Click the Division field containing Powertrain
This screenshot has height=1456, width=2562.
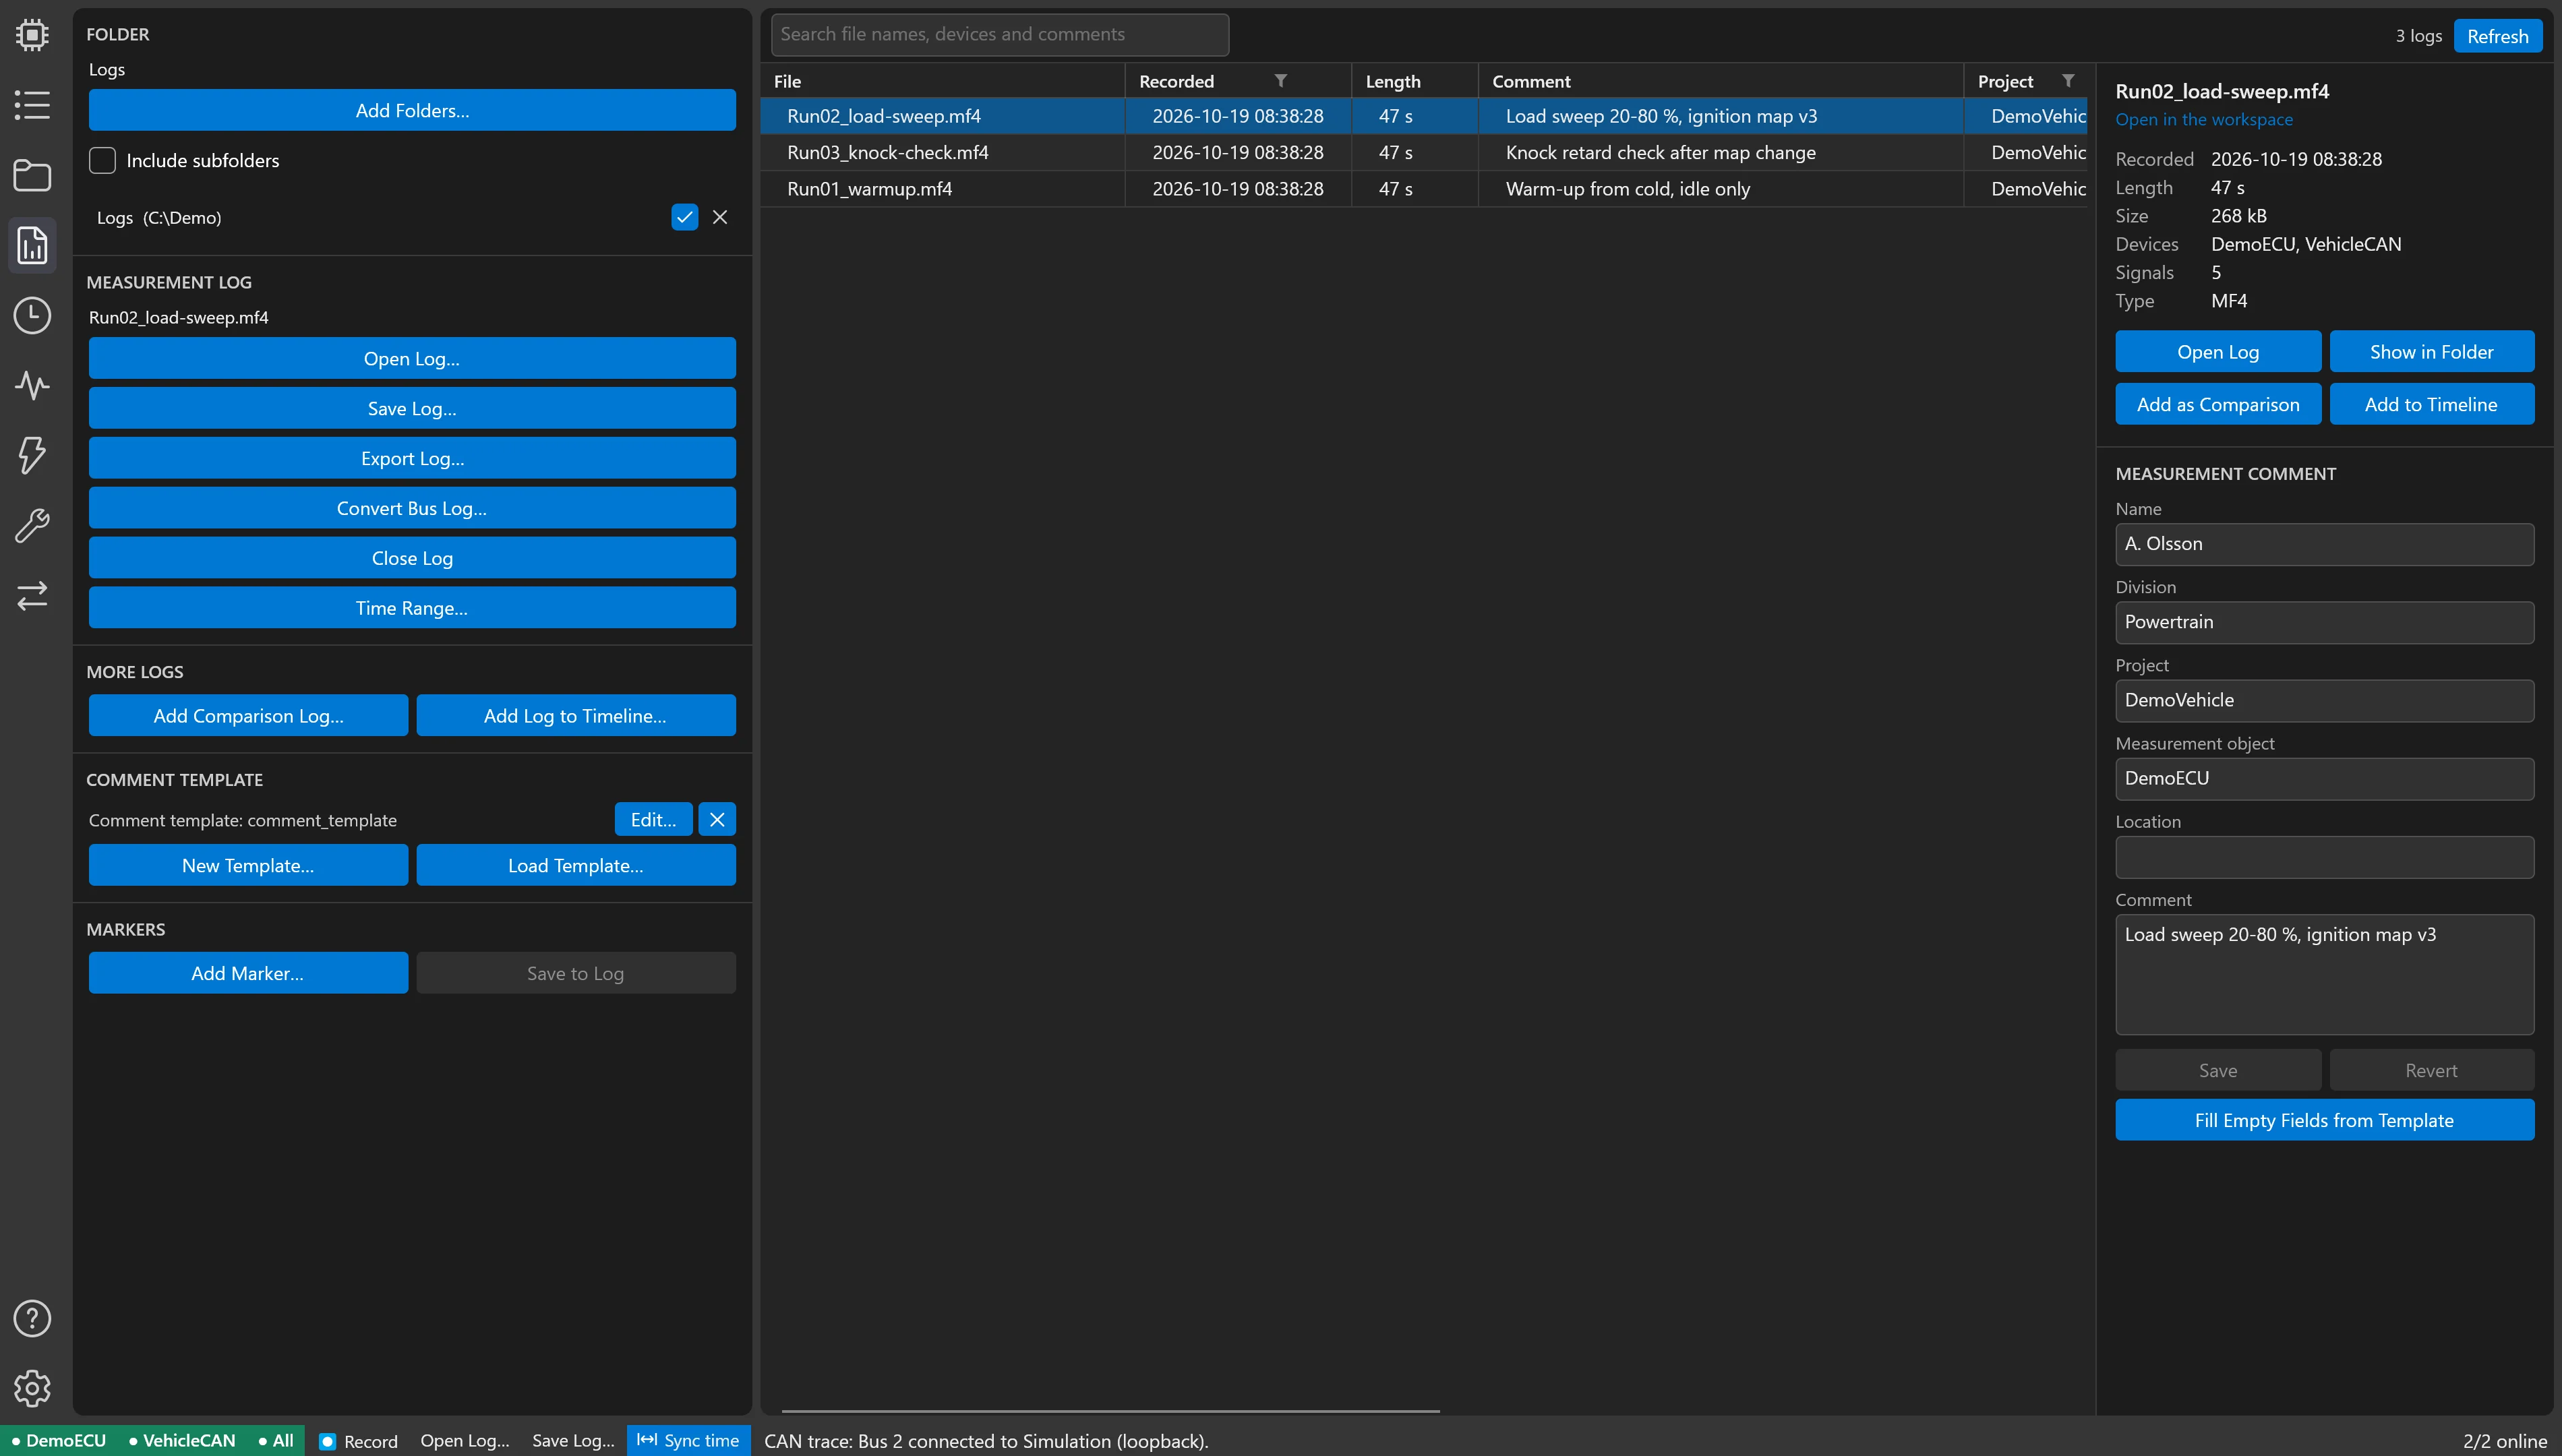click(2324, 622)
